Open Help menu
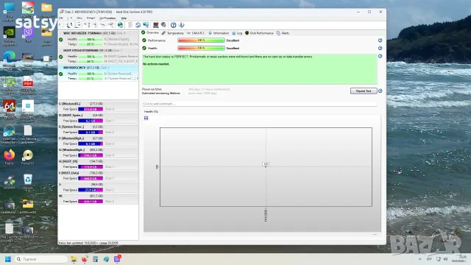The image size is (471, 265). (124, 18)
